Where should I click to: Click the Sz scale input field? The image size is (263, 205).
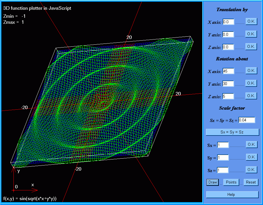pos(223,170)
